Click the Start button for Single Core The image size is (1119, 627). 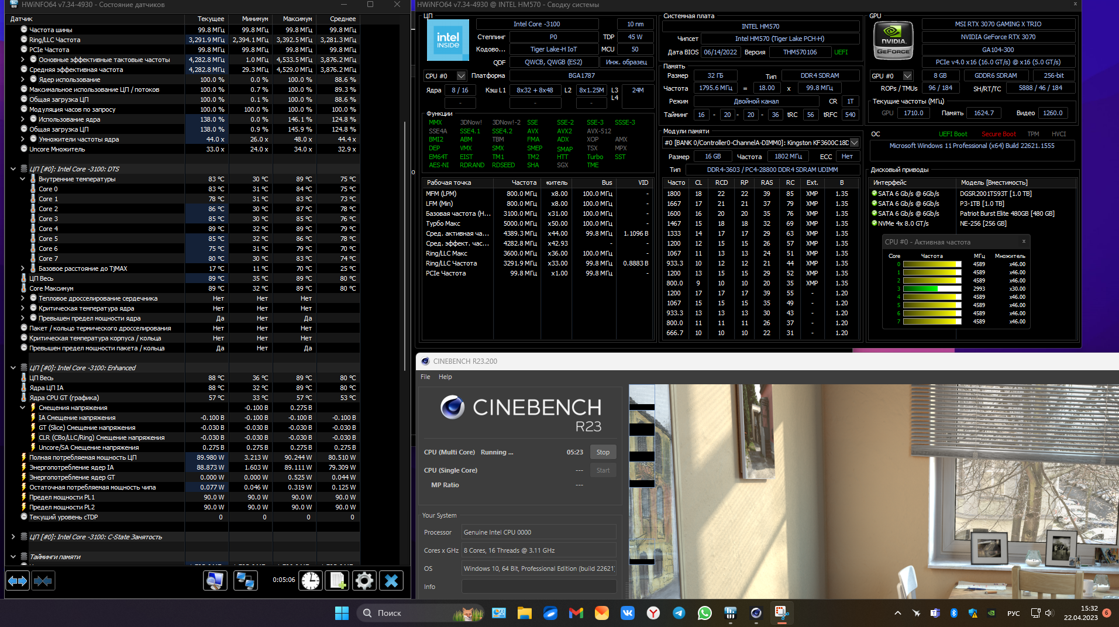coord(603,470)
